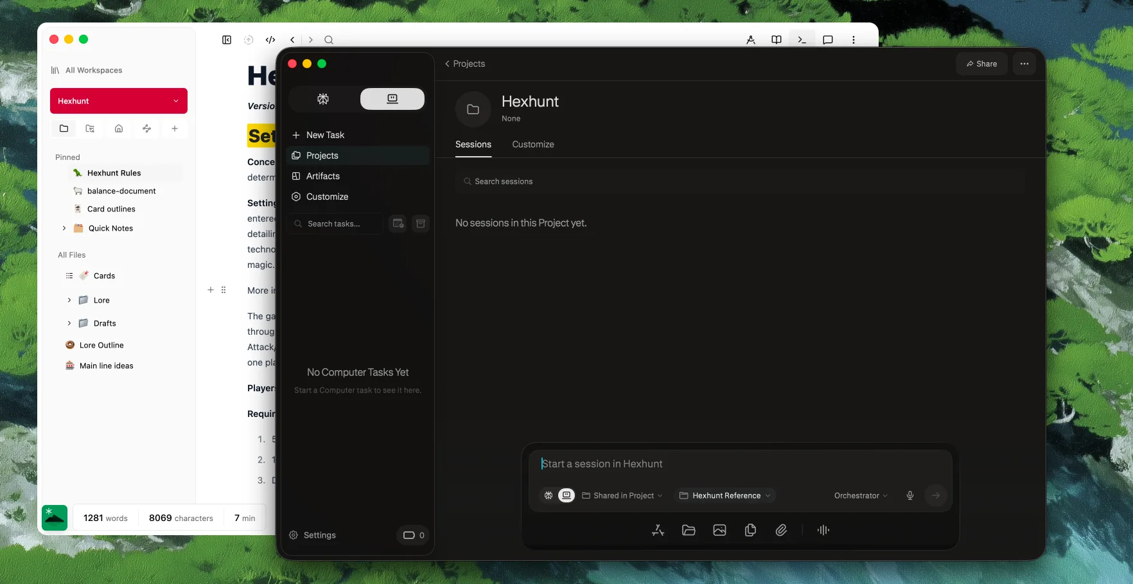This screenshot has height=584, width=1133.
Task: Click the typography style icon in notes toolbar
Action: pyautogui.click(x=751, y=40)
